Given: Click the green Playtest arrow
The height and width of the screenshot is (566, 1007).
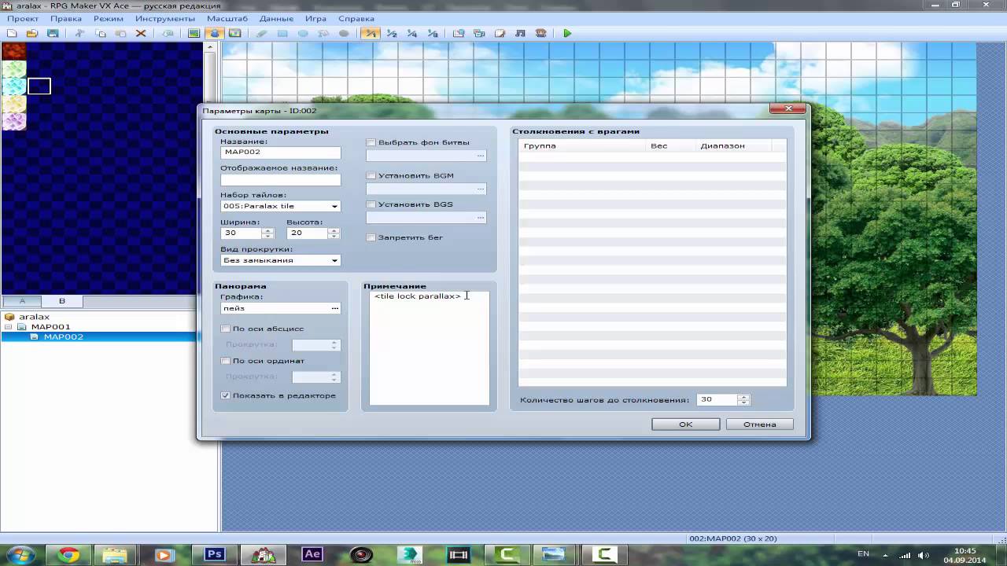Looking at the screenshot, I should [x=567, y=33].
